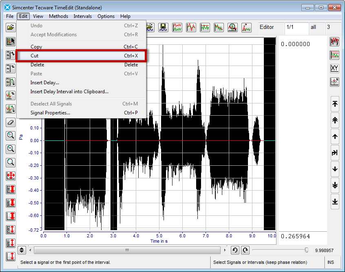
Task: Click the field showing 3 in the toolbar
Action: tap(332, 29)
